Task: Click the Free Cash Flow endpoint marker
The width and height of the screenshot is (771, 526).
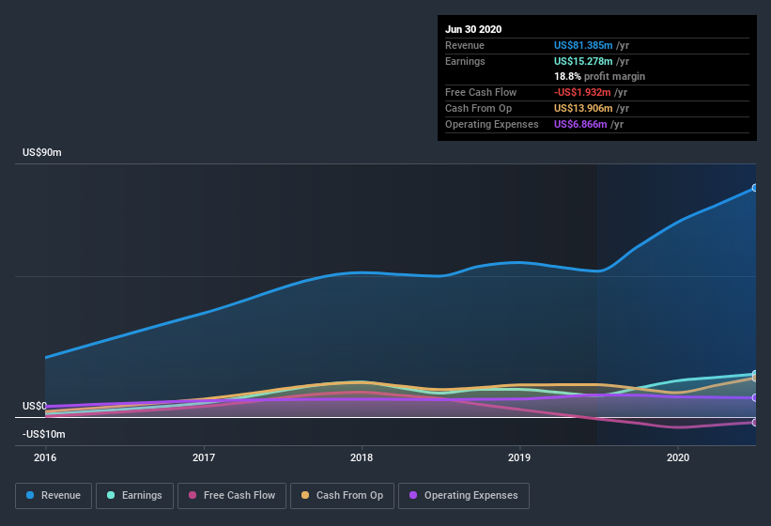Action: coord(755,423)
